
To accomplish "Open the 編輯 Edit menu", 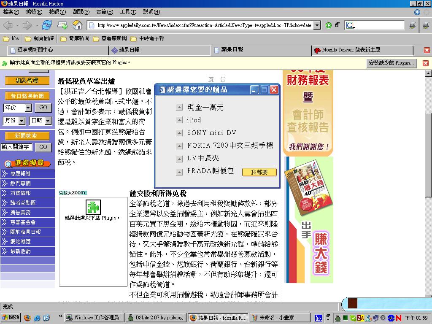I will 34,12.
